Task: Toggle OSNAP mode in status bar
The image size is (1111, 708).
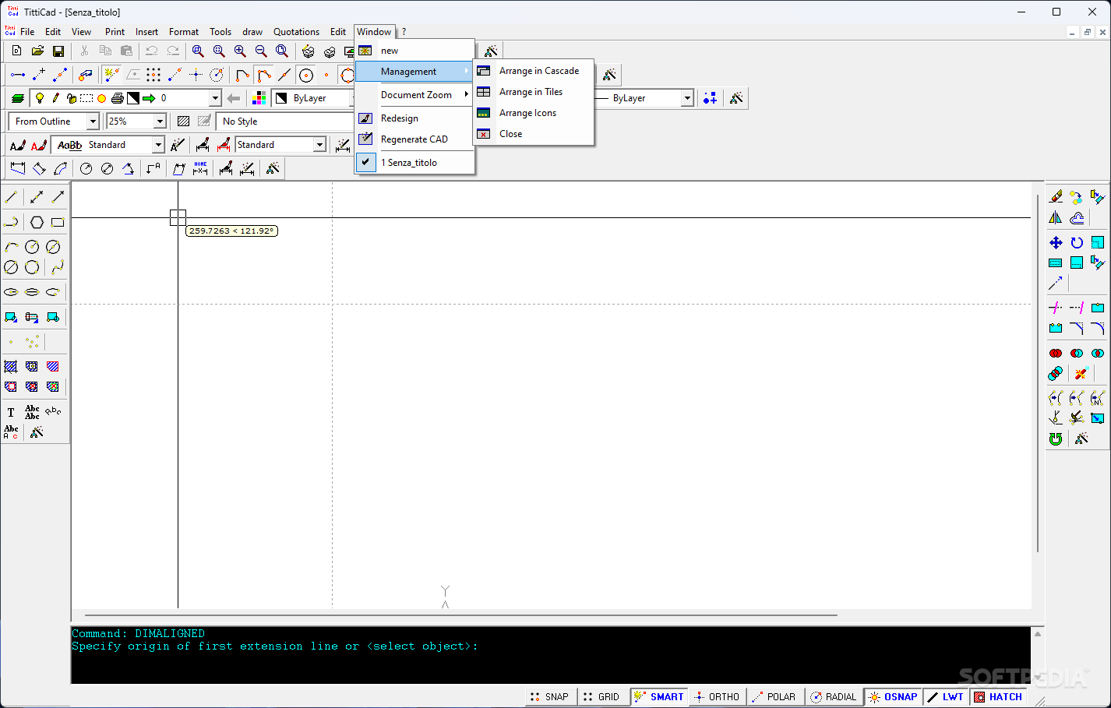Action: (x=893, y=697)
